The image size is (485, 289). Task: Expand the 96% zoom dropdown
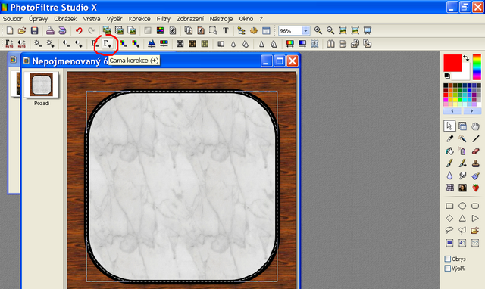click(305, 30)
